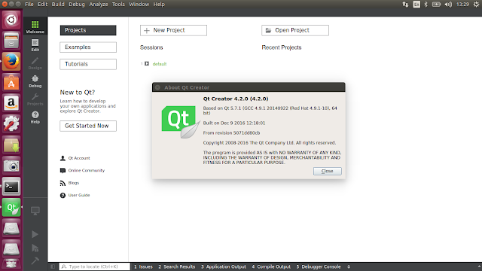Image resolution: width=482 pixels, height=271 pixels.
Task: Click the Online Community chat icon
Action: [63, 171]
